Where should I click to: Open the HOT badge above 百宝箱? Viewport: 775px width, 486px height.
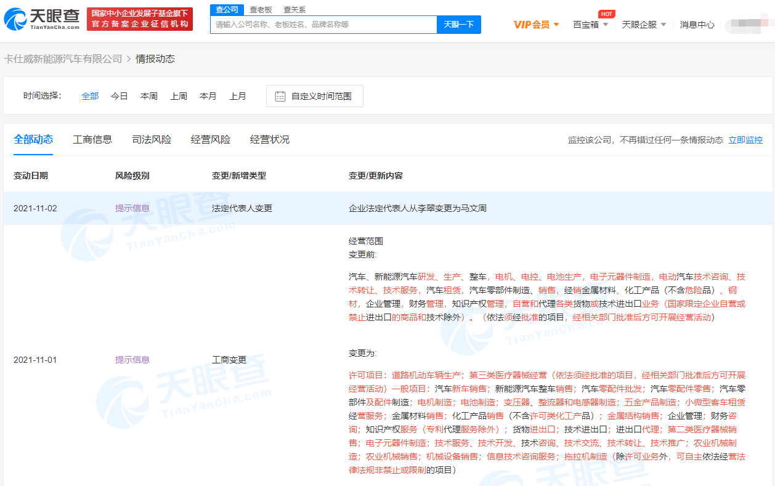click(606, 14)
